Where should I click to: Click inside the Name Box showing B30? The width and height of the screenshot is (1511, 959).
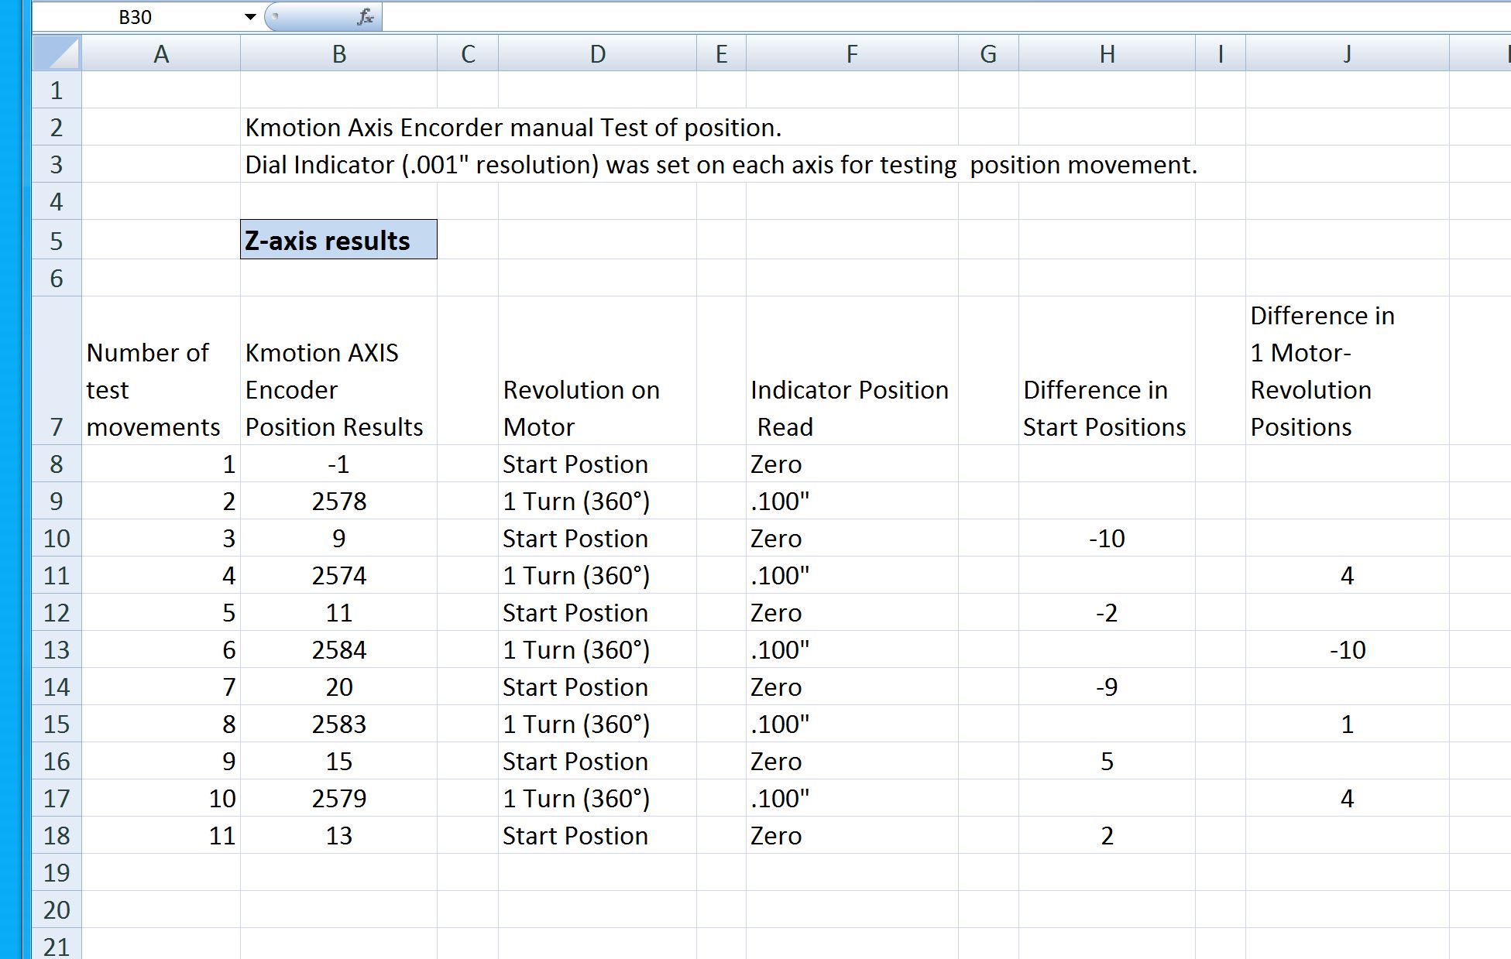coord(155,15)
